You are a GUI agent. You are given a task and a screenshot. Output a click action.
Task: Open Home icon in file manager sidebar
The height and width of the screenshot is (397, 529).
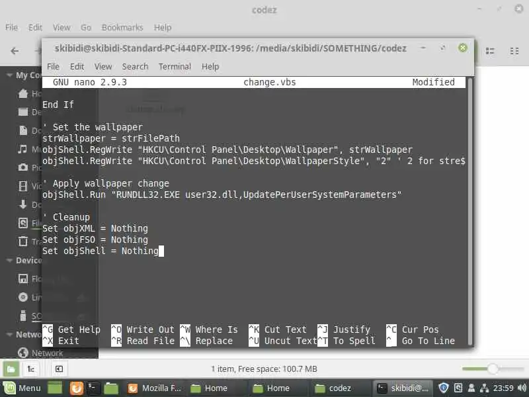tap(23, 93)
